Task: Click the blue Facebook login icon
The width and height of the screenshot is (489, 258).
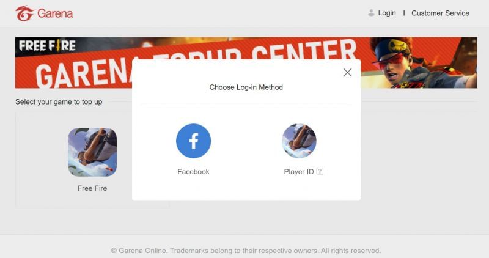Action: click(193, 141)
